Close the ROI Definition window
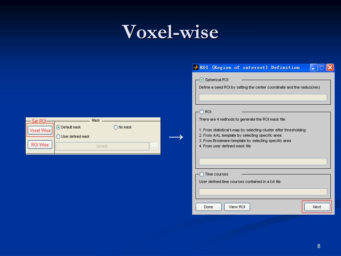Image resolution: width=341 pixels, height=256 pixels. coord(330,68)
